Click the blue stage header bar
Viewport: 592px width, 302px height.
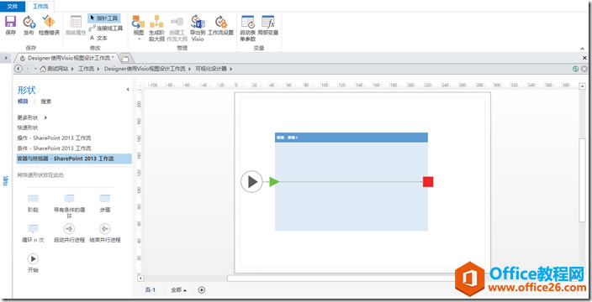coord(351,138)
